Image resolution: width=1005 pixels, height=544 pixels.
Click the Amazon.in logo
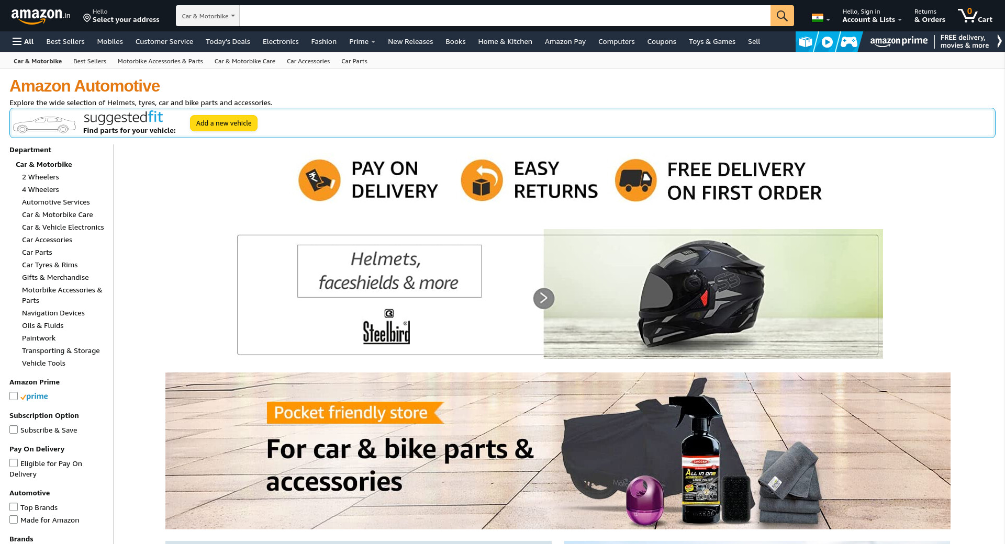(x=41, y=16)
